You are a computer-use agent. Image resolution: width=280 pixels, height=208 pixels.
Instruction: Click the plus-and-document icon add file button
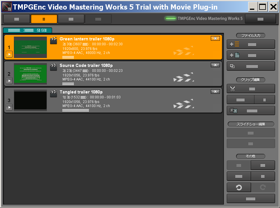pos(251,55)
